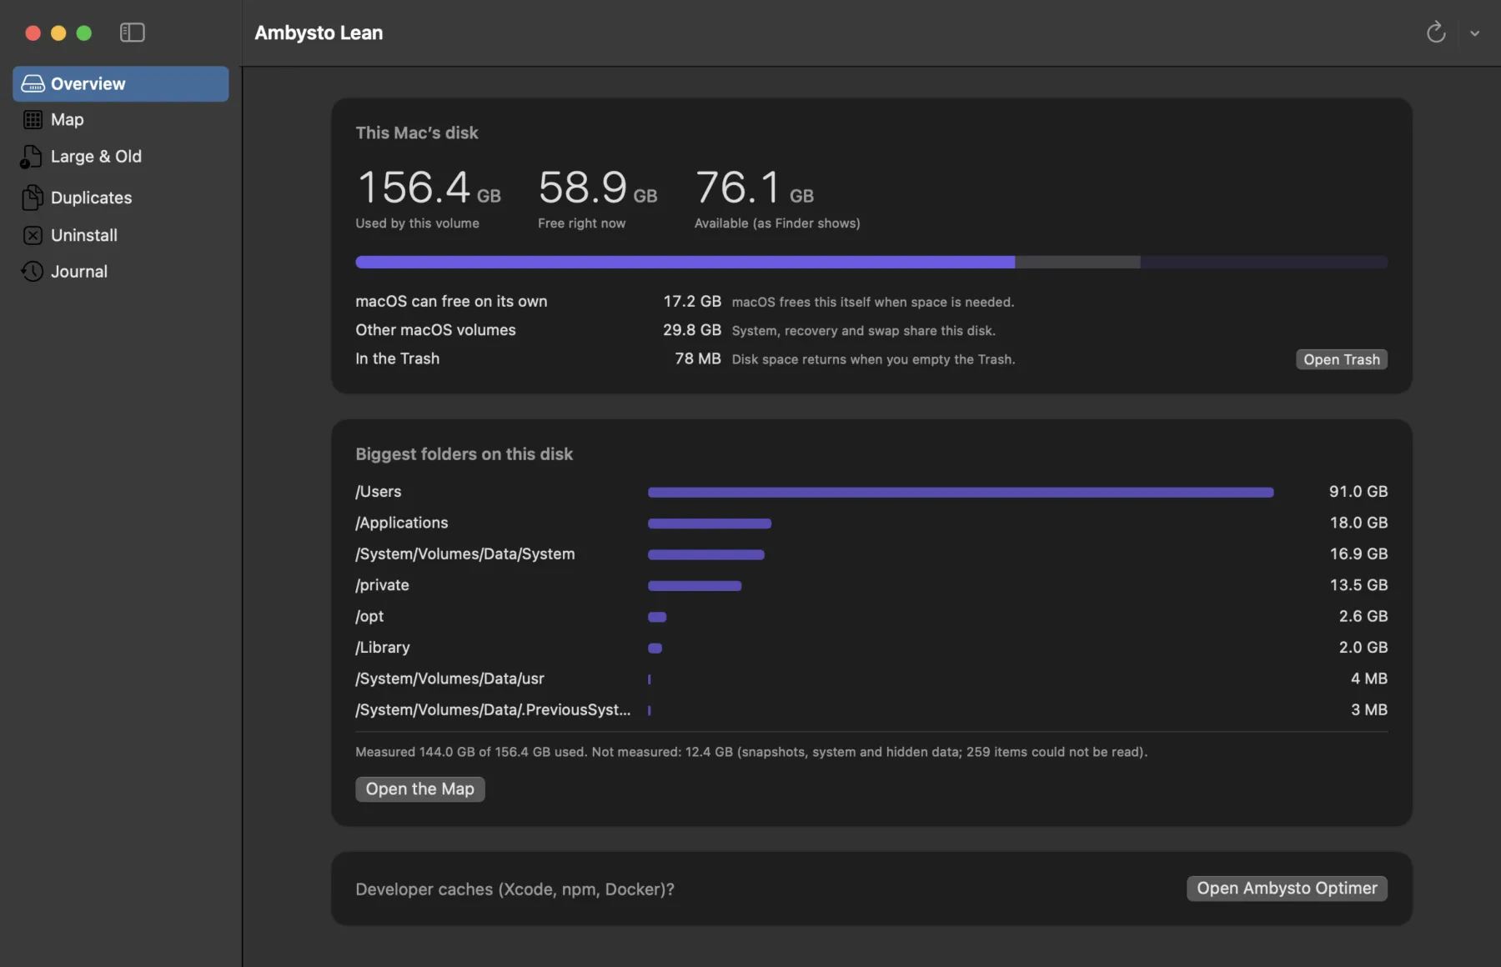Click the 29.8 GB value
Screen dimensions: 1501x967
point(692,330)
